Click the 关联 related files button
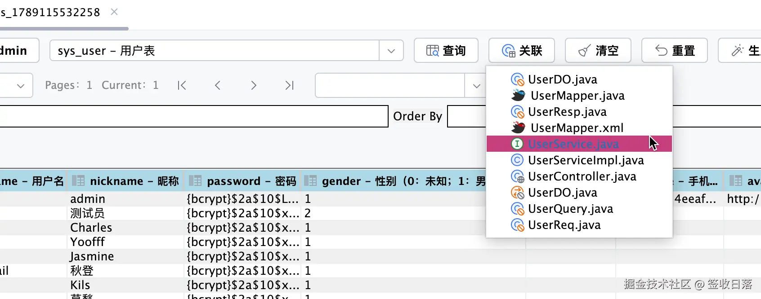The height and width of the screenshot is (299, 761). pyautogui.click(x=522, y=50)
